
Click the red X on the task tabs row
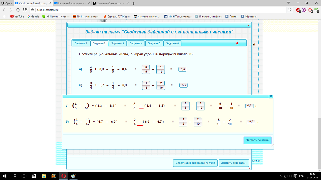click(237, 43)
